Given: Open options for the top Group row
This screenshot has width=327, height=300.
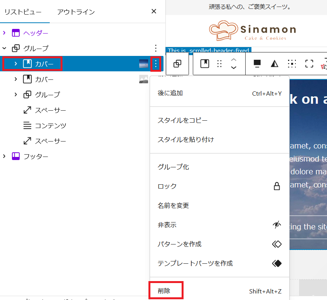Looking at the screenshot, I should click(x=155, y=48).
